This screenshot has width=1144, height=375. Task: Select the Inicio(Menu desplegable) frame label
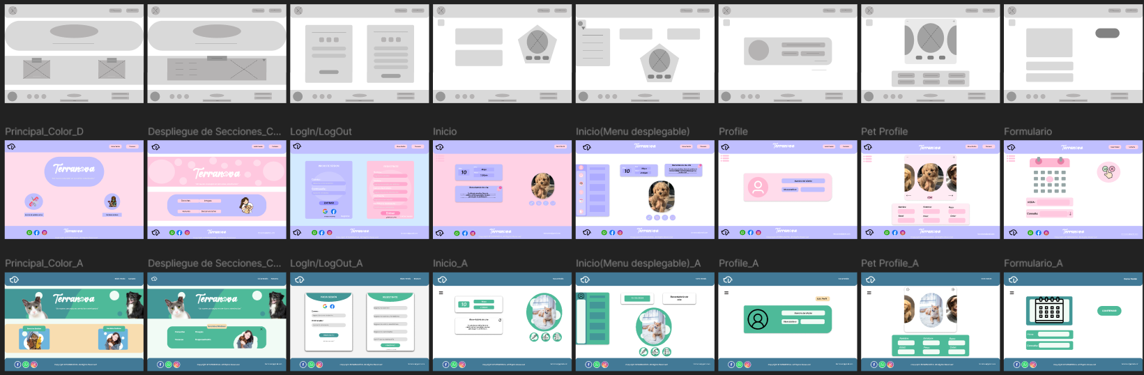(x=633, y=132)
